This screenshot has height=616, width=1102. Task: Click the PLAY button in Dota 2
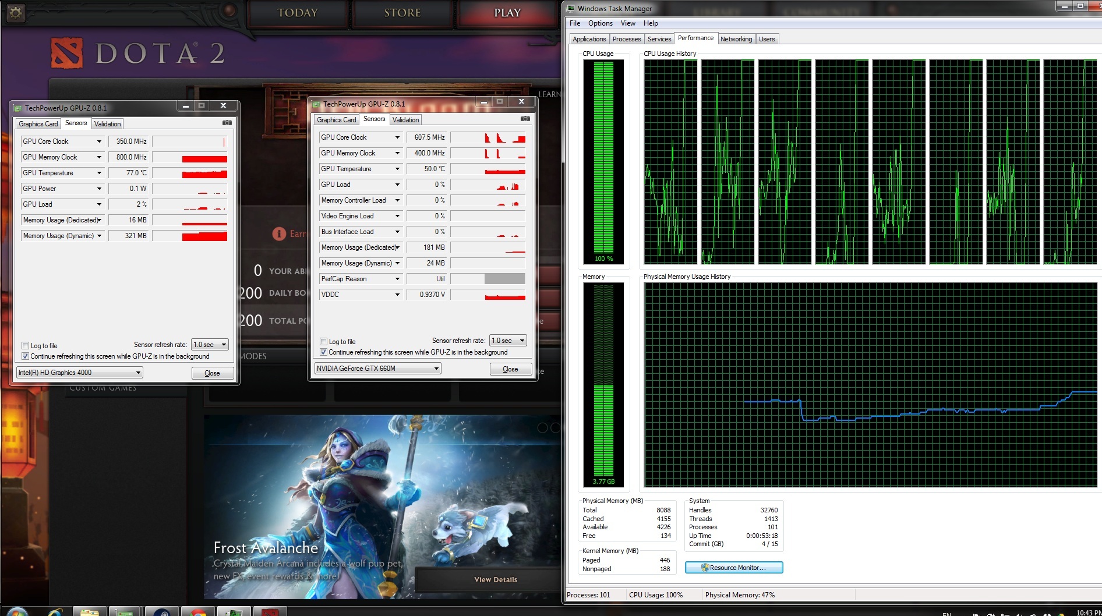click(507, 13)
